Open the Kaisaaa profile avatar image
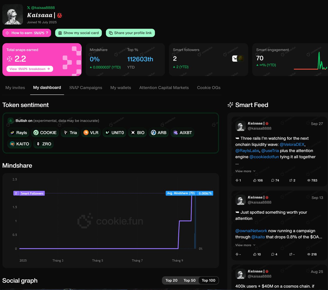 [x=13, y=14]
